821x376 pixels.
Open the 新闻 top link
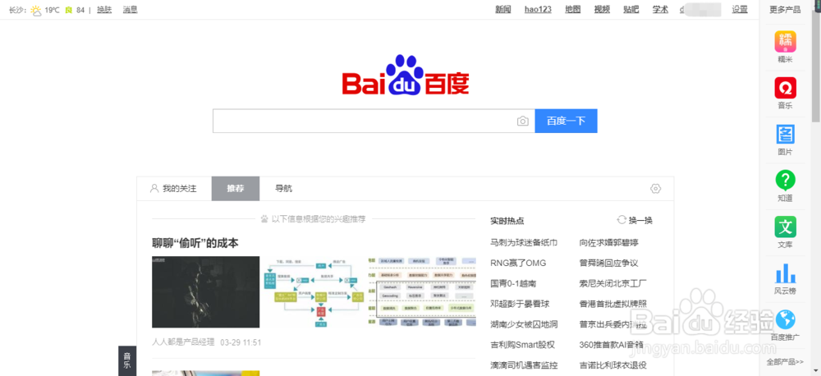(x=503, y=9)
